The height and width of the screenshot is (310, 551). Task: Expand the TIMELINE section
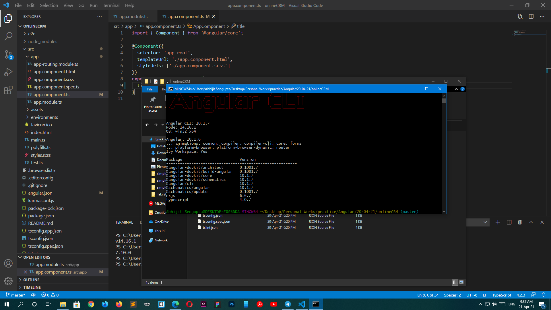[32, 287]
